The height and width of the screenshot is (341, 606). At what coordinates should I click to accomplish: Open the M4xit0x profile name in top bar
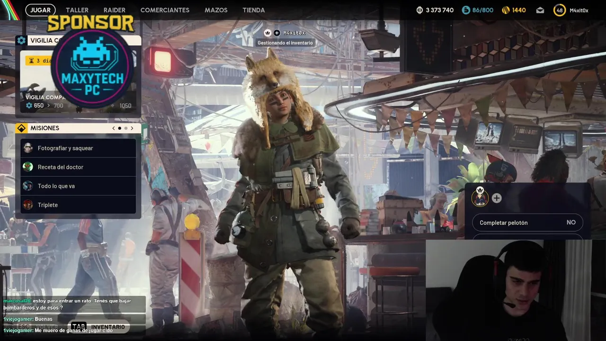(579, 10)
